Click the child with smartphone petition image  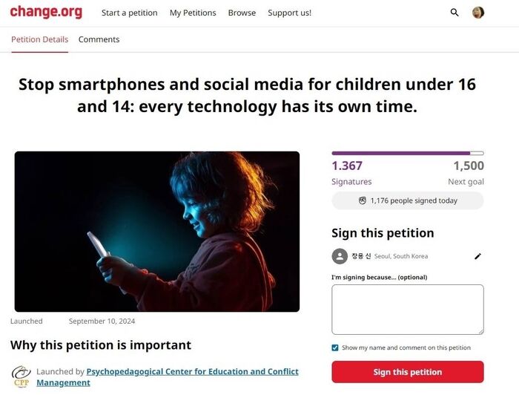157,231
